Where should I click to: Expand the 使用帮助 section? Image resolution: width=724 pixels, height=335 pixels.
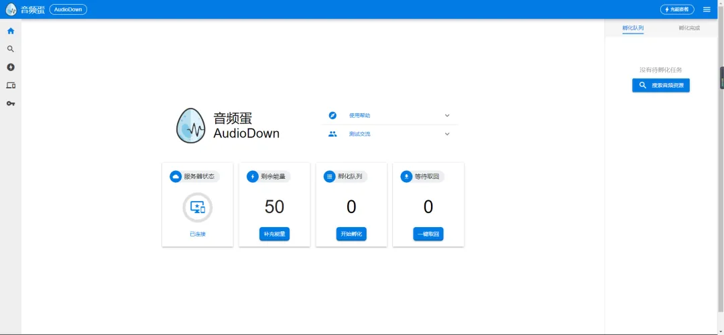tap(389, 115)
